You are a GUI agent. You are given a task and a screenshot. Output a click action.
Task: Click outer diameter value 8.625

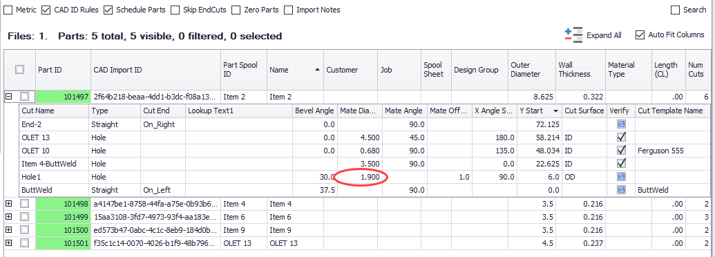(532, 97)
